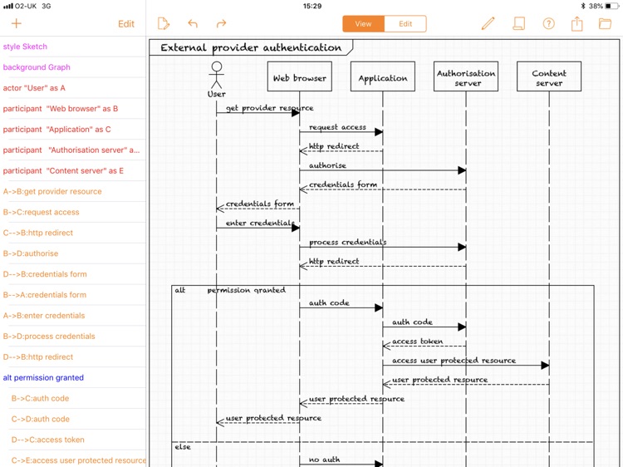Select the "style Sketch" line
The height and width of the screenshot is (467, 623).
(73, 47)
